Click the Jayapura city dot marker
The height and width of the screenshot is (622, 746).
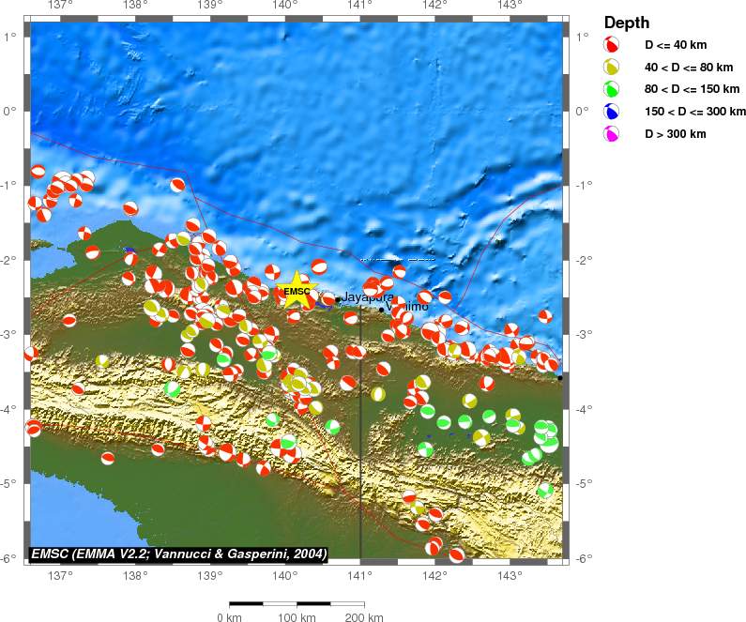tap(338, 300)
